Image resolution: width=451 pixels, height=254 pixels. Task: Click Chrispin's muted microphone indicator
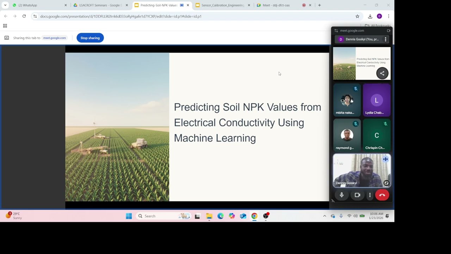click(385, 124)
